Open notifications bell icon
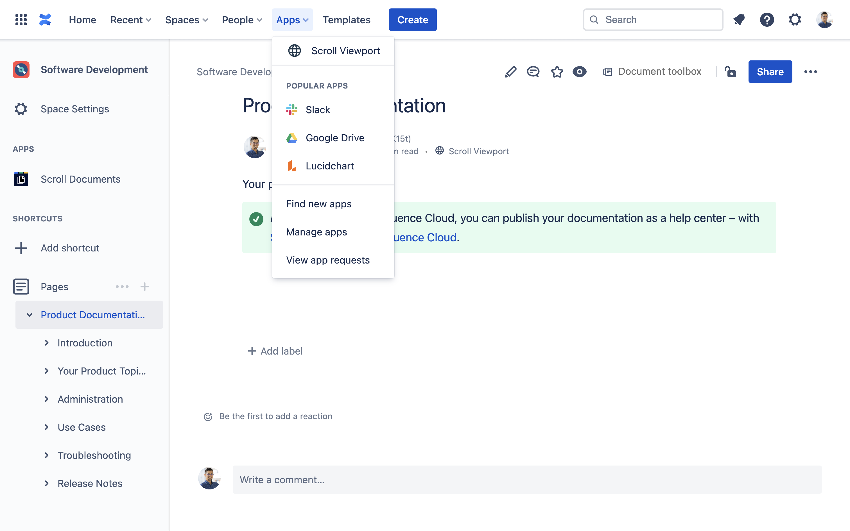Image resolution: width=850 pixels, height=531 pixels. (x=739, y=20)
